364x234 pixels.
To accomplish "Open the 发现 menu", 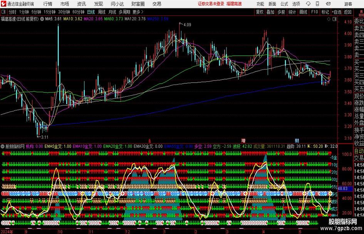I will tap(99, 4).
